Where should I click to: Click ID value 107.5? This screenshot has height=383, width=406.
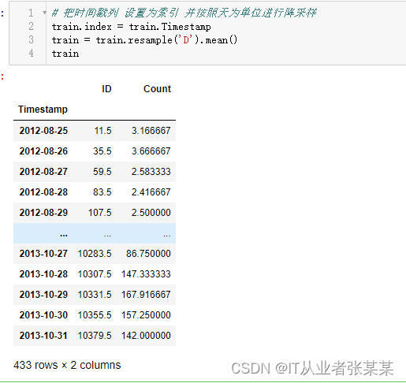tap(100, 213)
